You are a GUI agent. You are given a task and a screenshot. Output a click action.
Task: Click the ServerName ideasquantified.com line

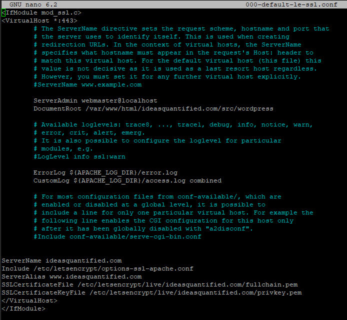click(61, 260)
